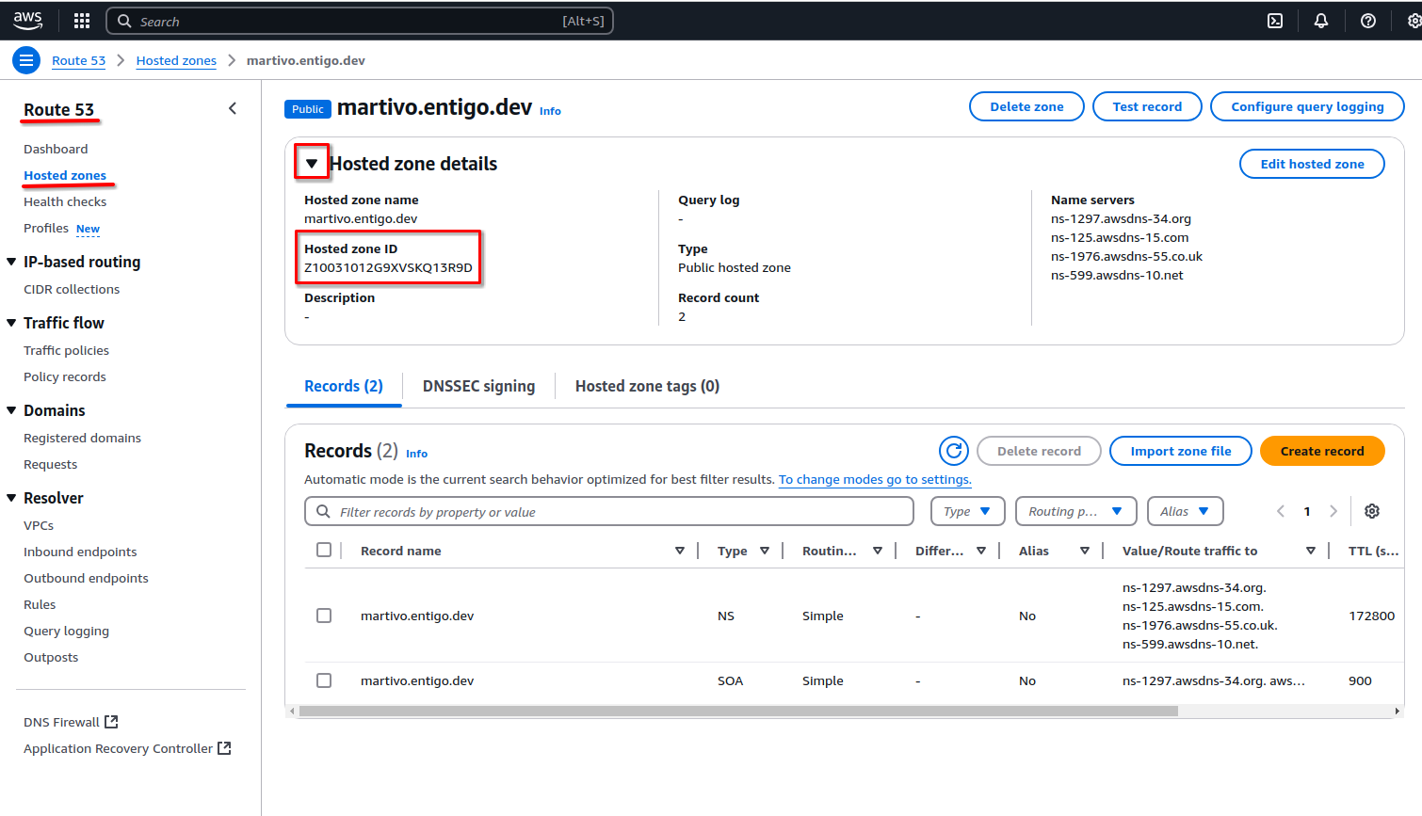Click the Delete zone button

1026,106
